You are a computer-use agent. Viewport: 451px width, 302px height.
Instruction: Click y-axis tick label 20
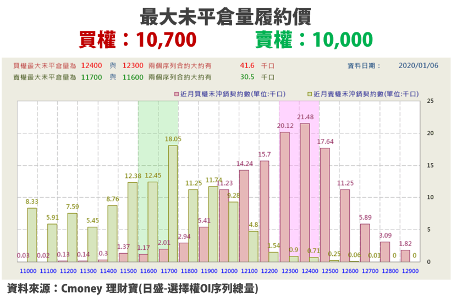click(430, 133)
